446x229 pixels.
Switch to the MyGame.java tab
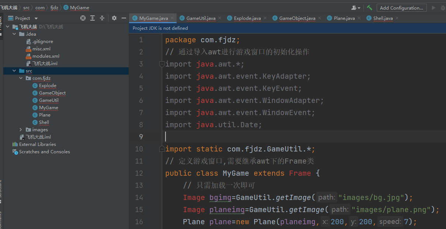pos(153,18)
